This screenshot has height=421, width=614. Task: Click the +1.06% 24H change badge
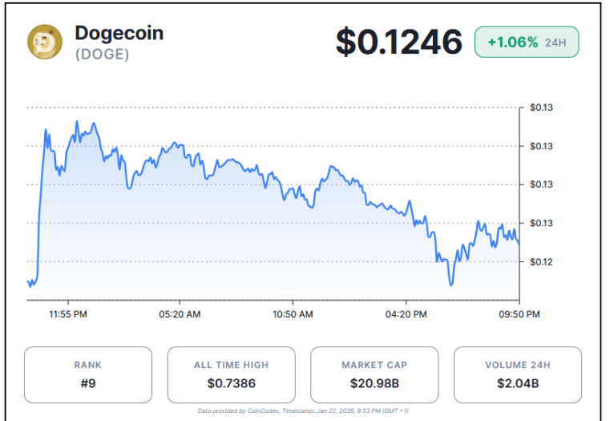click(x=527, y=43)
